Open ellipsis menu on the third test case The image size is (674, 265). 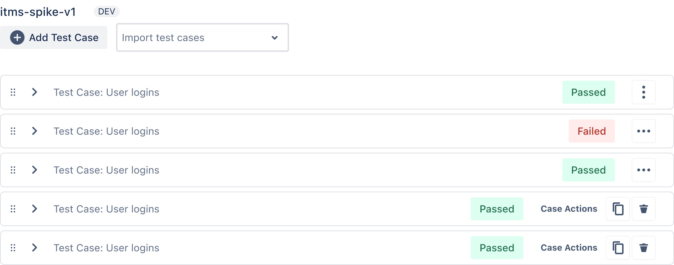[643, 170]
